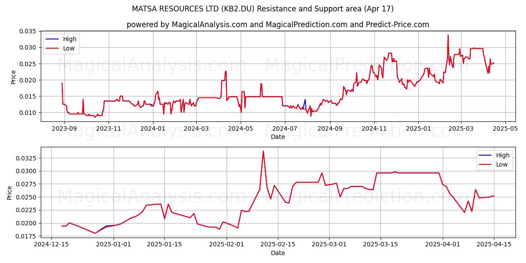Click the 0.015 y-axis tick label
526x263 pixels.
(29, 96)
